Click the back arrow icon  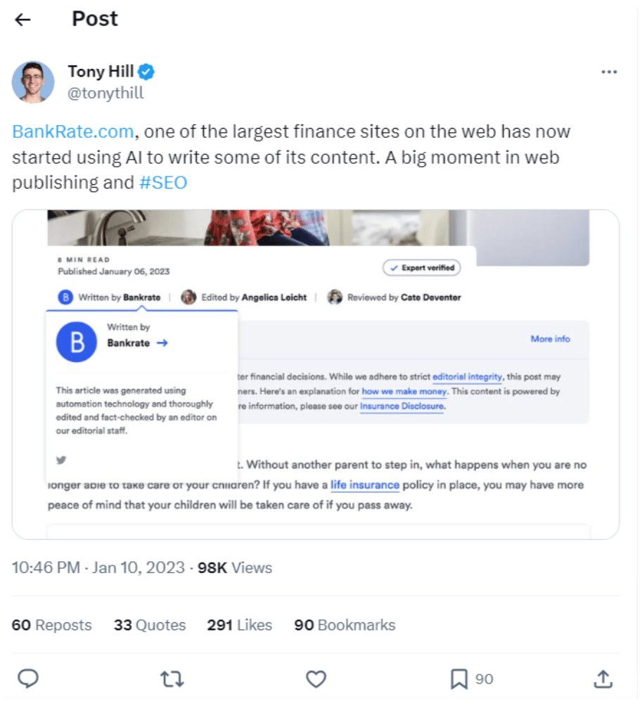[x=23, y=20]
